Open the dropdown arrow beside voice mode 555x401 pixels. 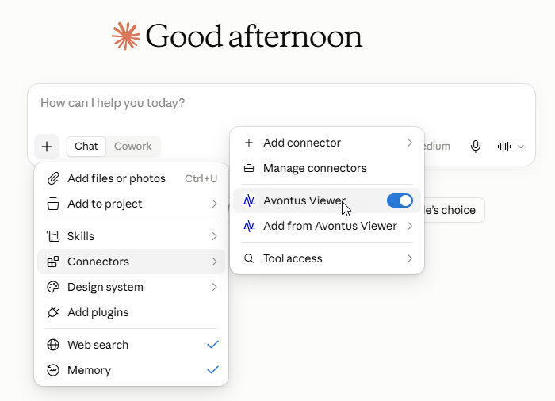521,147
